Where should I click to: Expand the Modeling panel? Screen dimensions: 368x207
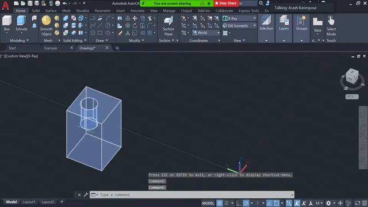point(19,40)
